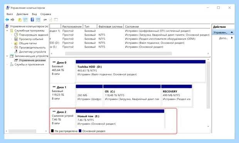Sort by the Файловая система column header

tap(110, 26)
